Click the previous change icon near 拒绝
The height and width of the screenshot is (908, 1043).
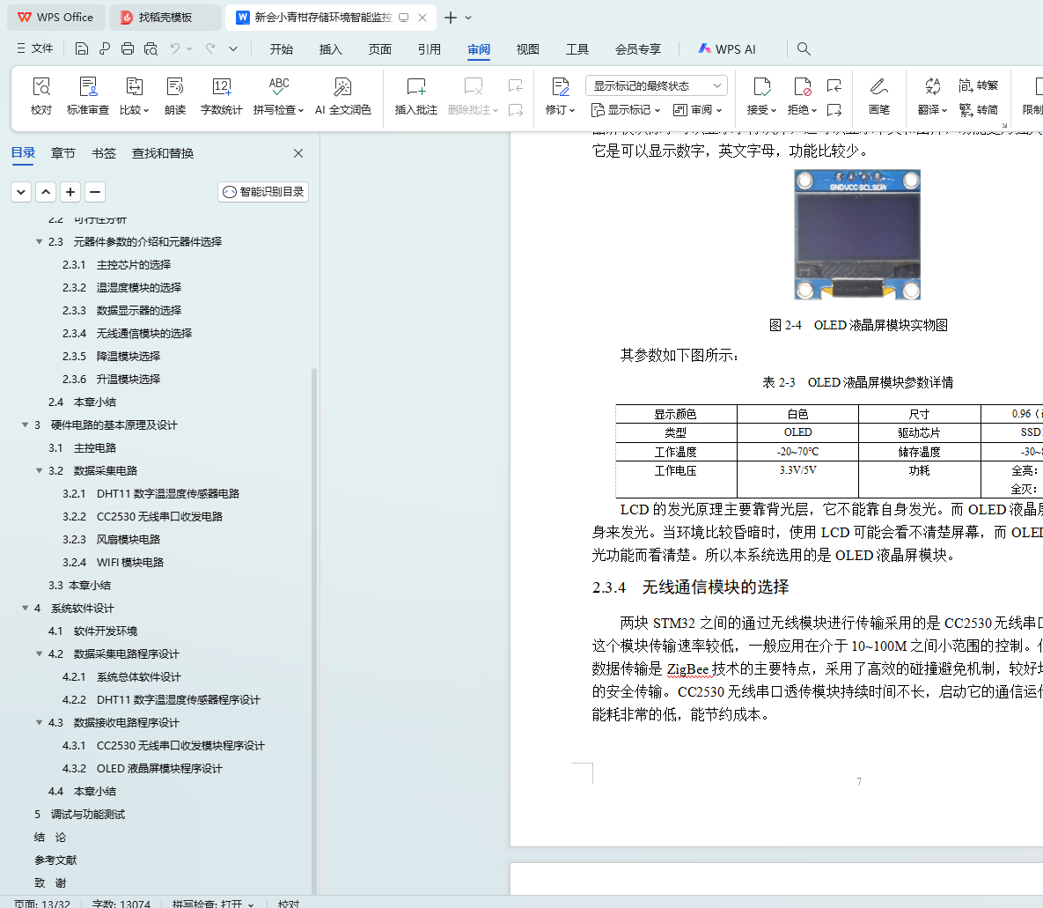coord(834,85)
